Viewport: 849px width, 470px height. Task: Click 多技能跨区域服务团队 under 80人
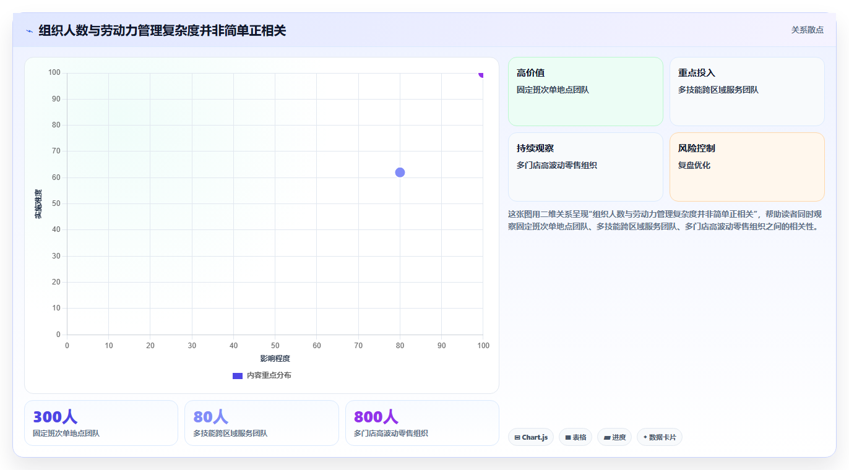(x=230, y=434)
